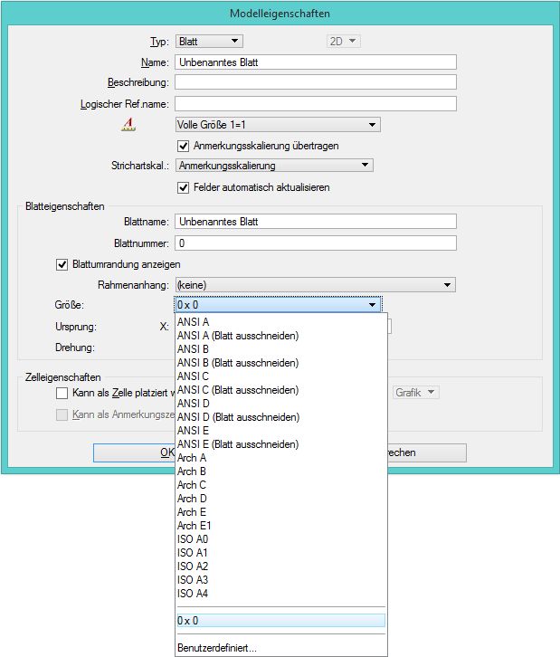This screenshot has height=657, width=560.
Task: Select Arch E1 sheet size
Action: pos(280,526)
